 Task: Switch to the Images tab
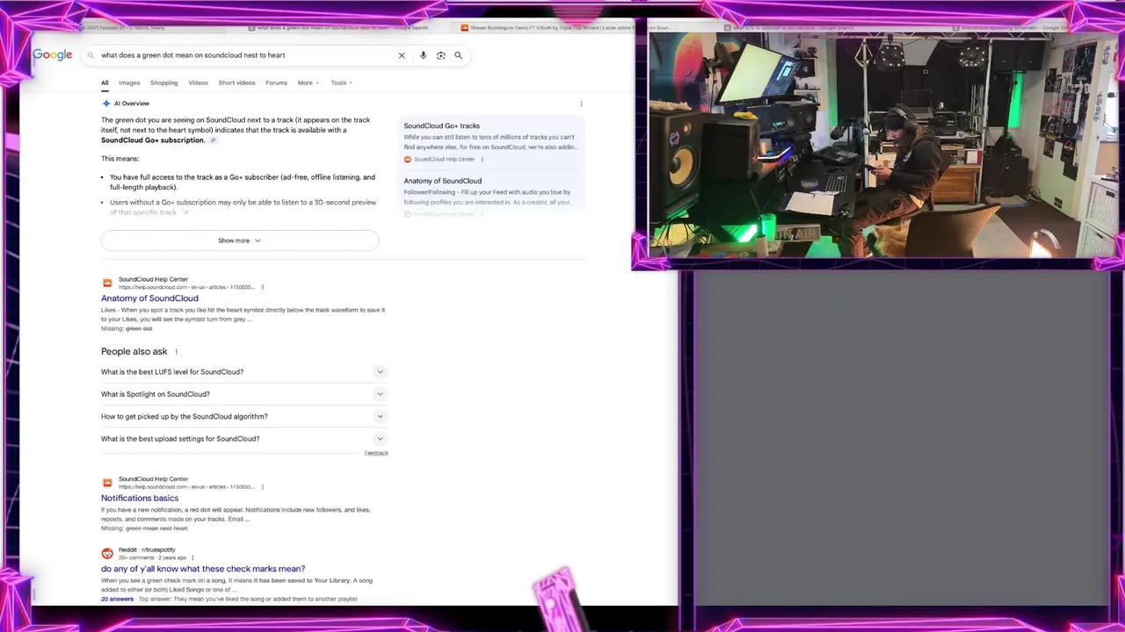(129, 83)
